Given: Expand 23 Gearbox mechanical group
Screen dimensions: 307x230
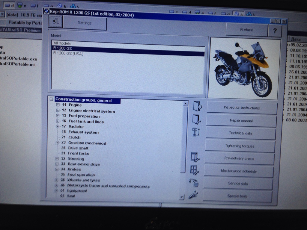Looking at the screenshot, I should [x=57, y=143].
